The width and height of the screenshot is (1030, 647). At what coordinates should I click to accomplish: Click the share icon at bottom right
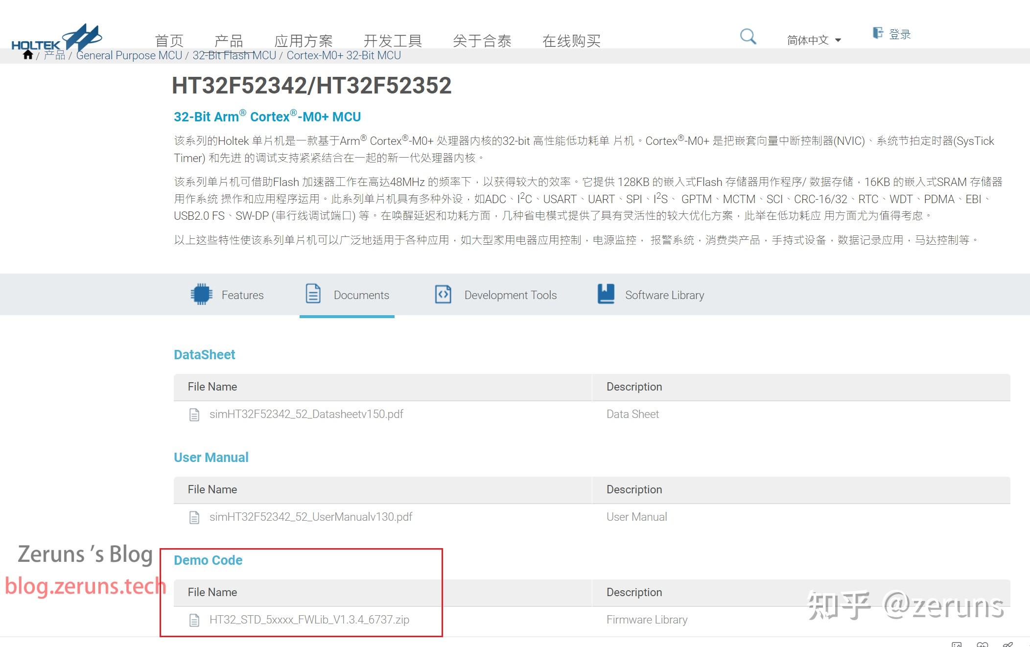coord(1007,645)
